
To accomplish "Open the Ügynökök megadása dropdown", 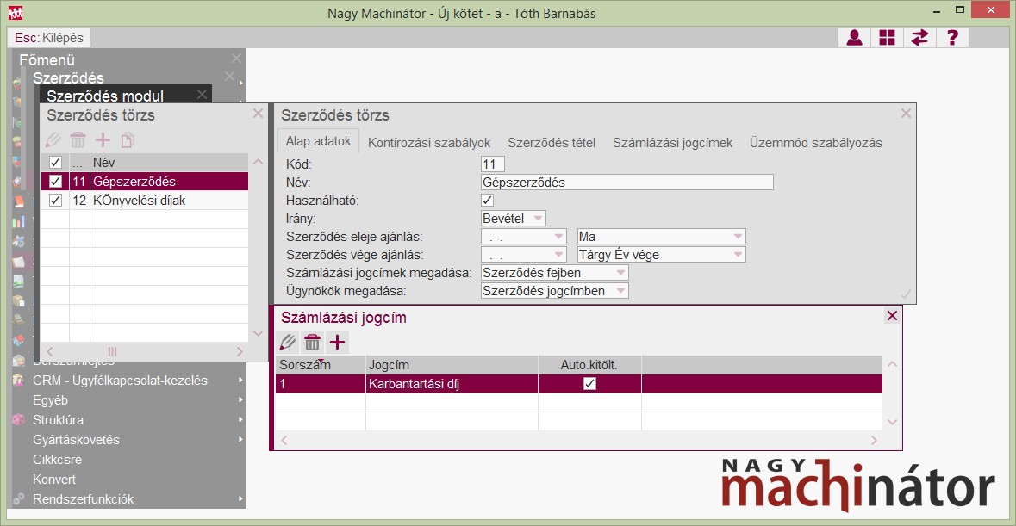I will click(x=620, y=291).
